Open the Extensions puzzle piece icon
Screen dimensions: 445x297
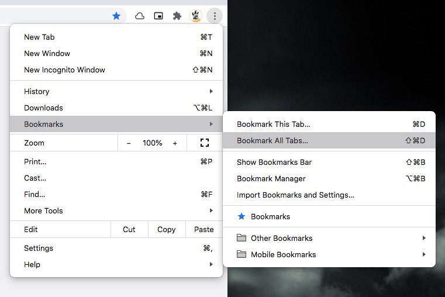(177, 16)
